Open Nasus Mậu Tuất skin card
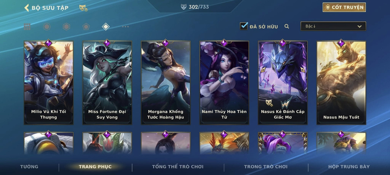Screen dimensions: 390x175 click(x=341, y=83)
